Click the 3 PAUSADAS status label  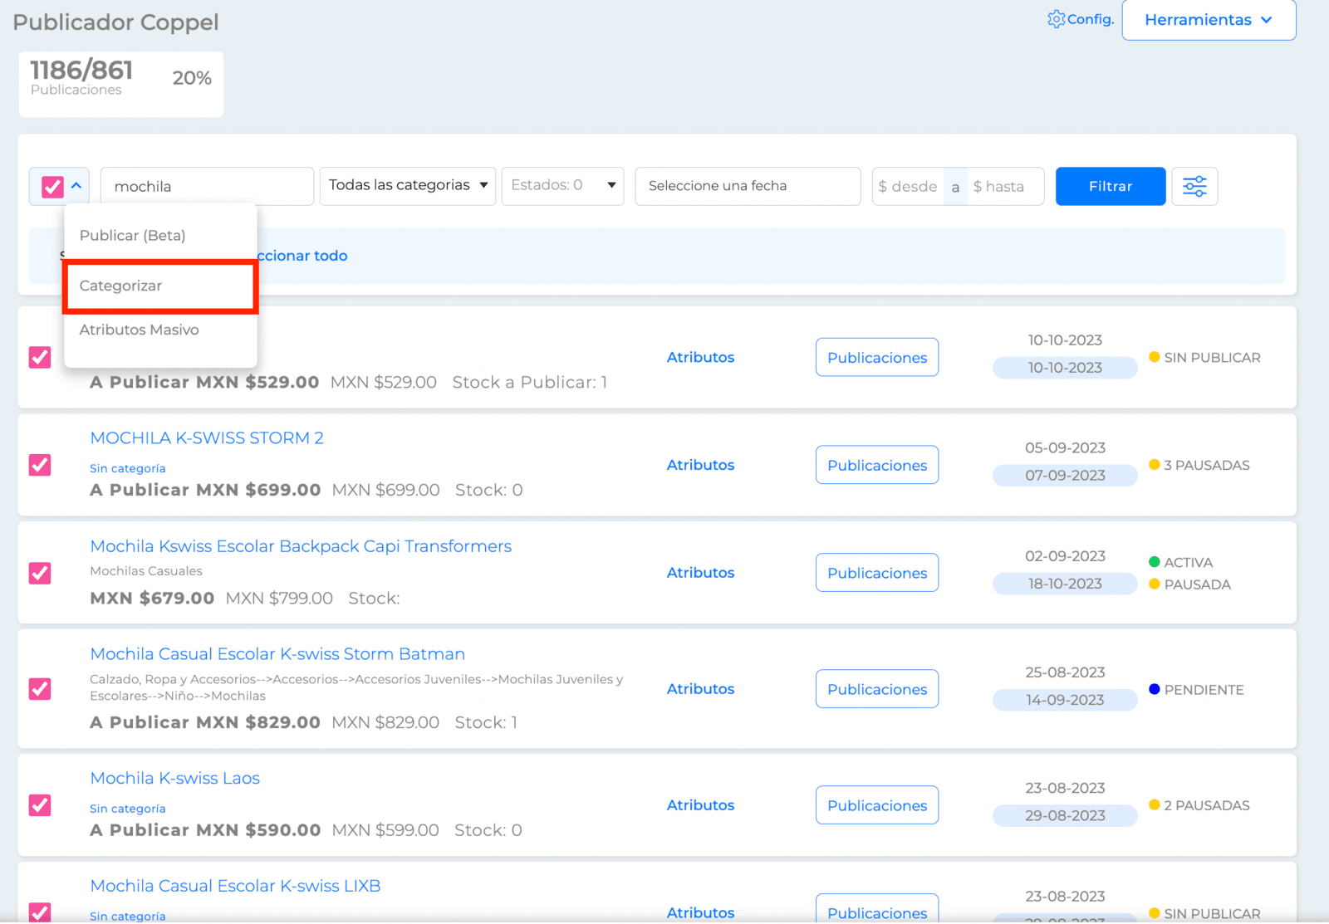click(1207, 465)
